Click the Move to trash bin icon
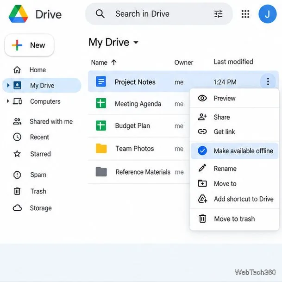Image resolution: width=282 pixels, height=282 pixels. 202,219
